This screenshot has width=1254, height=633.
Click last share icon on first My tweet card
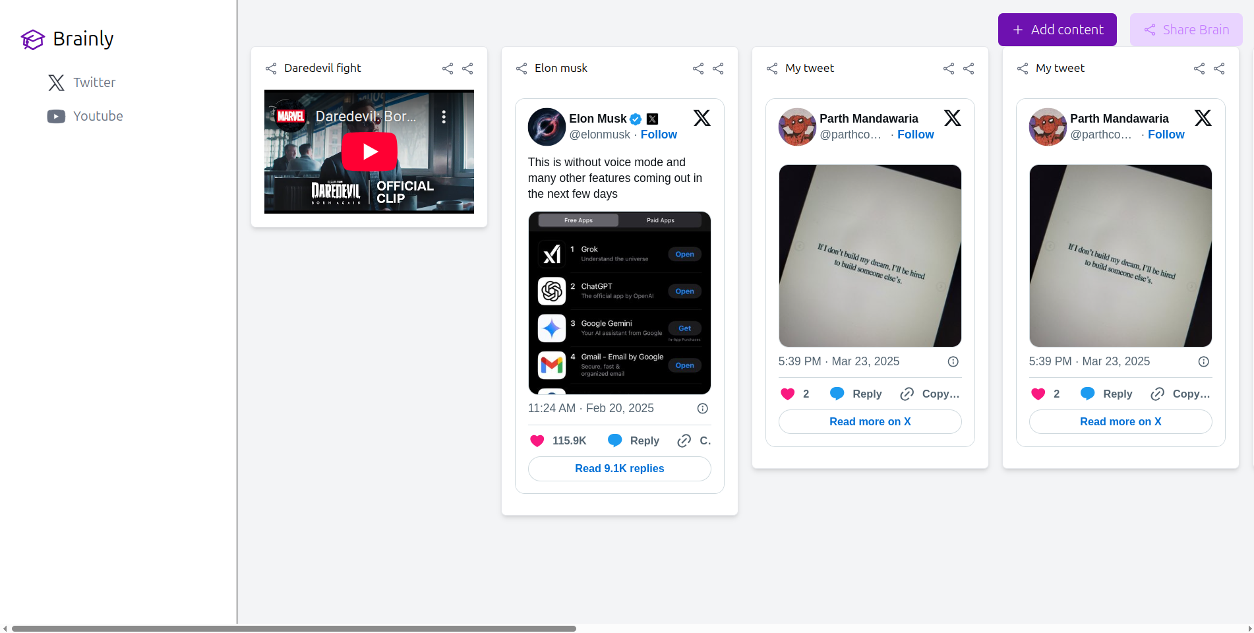pos(969,69)
